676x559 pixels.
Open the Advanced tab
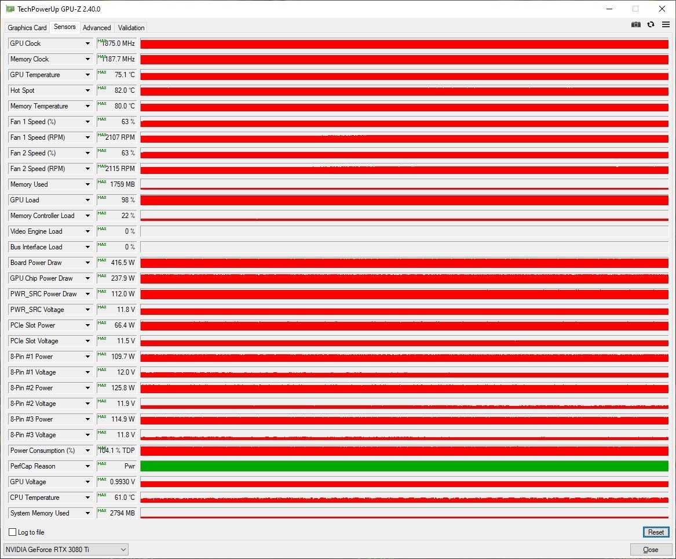97,28
